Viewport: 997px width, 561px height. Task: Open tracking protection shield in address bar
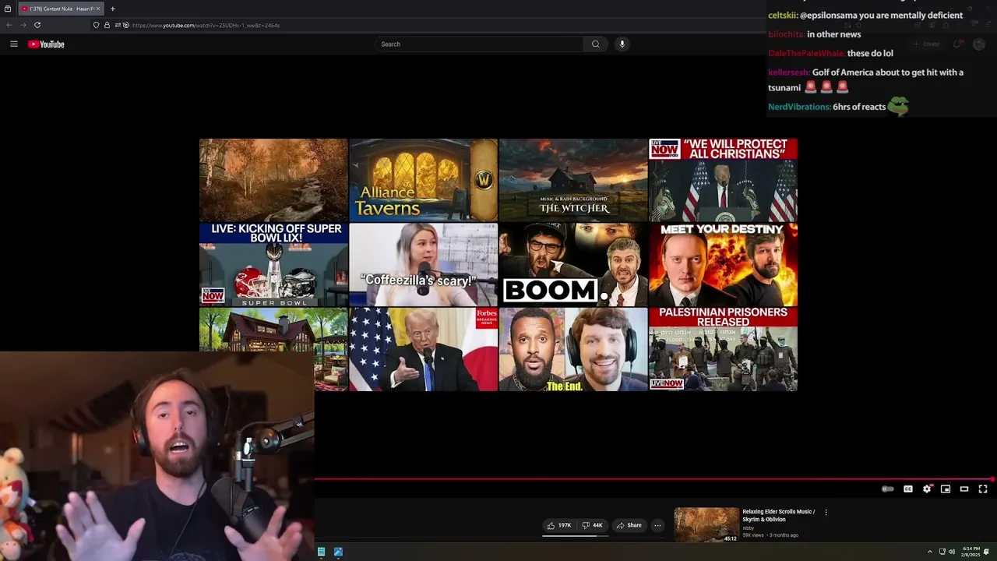point(97,25)
